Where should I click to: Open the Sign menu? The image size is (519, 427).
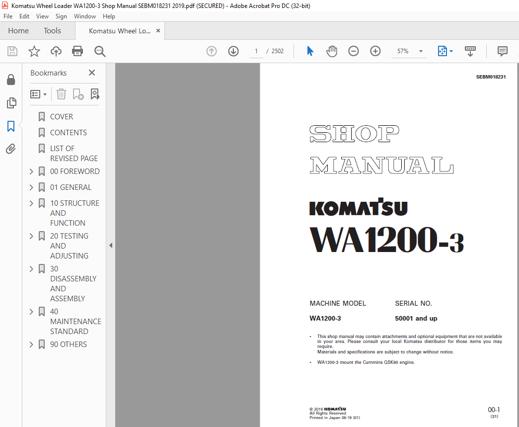[x=61, y=16]
